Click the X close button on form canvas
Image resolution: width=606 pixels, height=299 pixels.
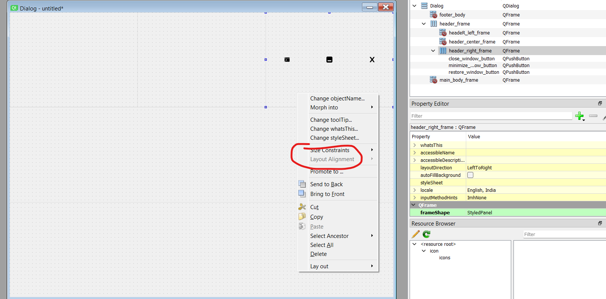tap(372, 60)
